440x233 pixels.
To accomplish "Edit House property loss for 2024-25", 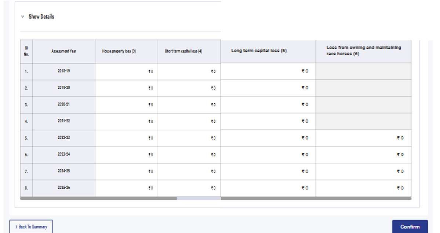I will (127, 171).
